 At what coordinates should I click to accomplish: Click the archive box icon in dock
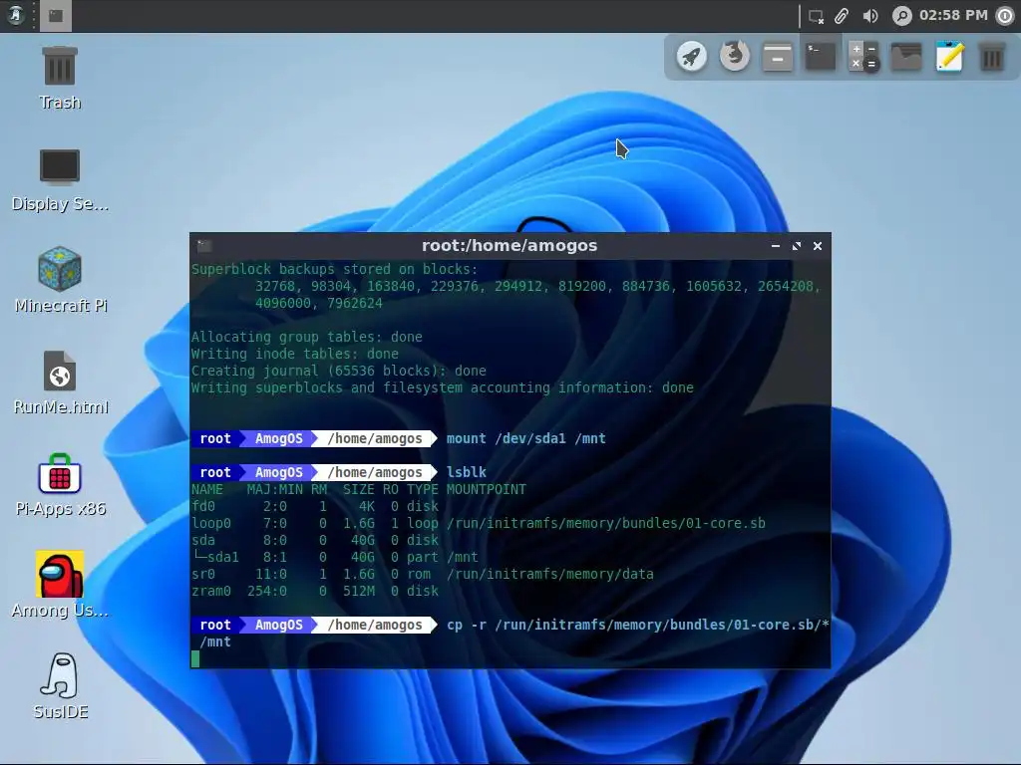pyautogui.click(x=778, y=57)
